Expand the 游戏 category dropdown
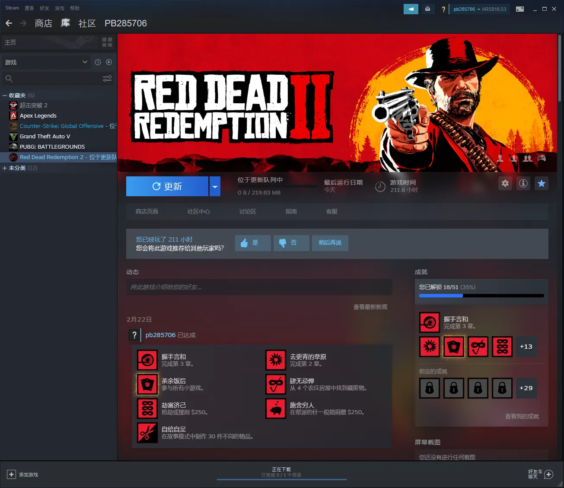564x488 pixels. (x=85, y=62)
